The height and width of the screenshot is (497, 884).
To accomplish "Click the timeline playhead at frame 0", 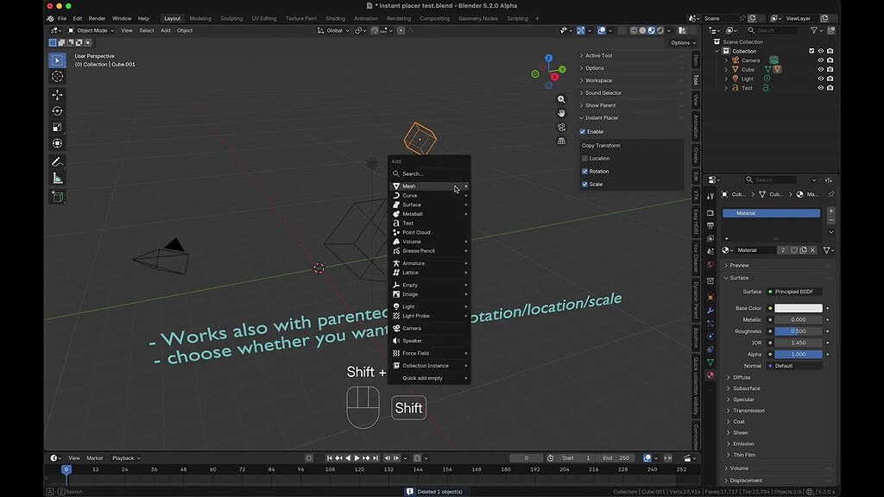I will coord(66,469).
